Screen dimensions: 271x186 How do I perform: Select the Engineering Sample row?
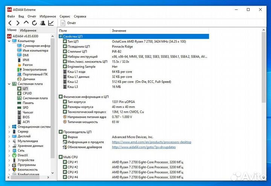[x=134, y=67]
